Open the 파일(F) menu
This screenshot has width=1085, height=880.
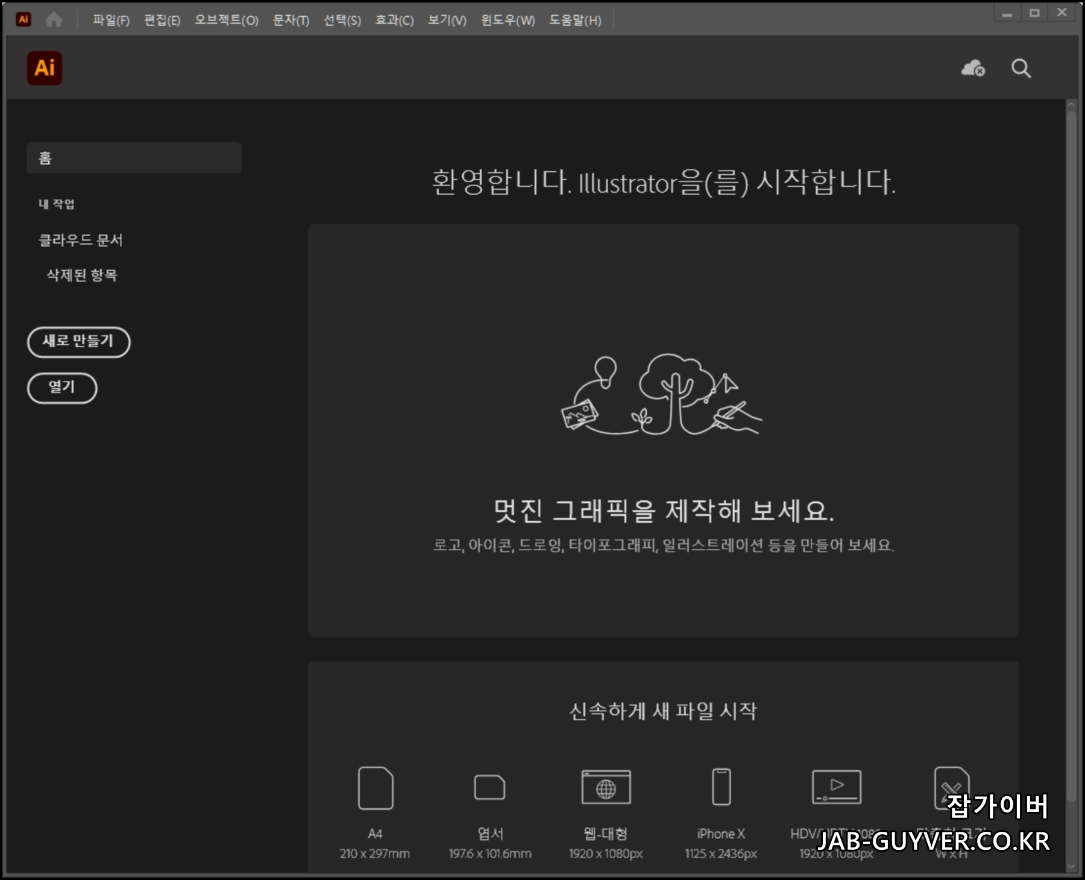[x=111, y=20]
